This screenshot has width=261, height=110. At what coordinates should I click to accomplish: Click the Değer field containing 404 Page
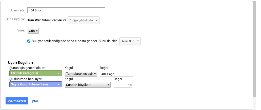[116, 74]
